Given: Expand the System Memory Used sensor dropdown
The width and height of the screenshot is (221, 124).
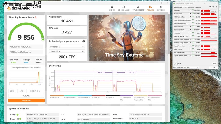Looking at the screenshot, I should click(190, 56).
